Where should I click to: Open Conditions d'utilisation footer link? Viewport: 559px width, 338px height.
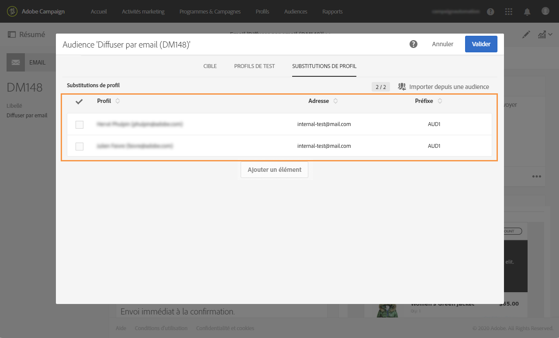pyautogui.click(x=161, y=328)
